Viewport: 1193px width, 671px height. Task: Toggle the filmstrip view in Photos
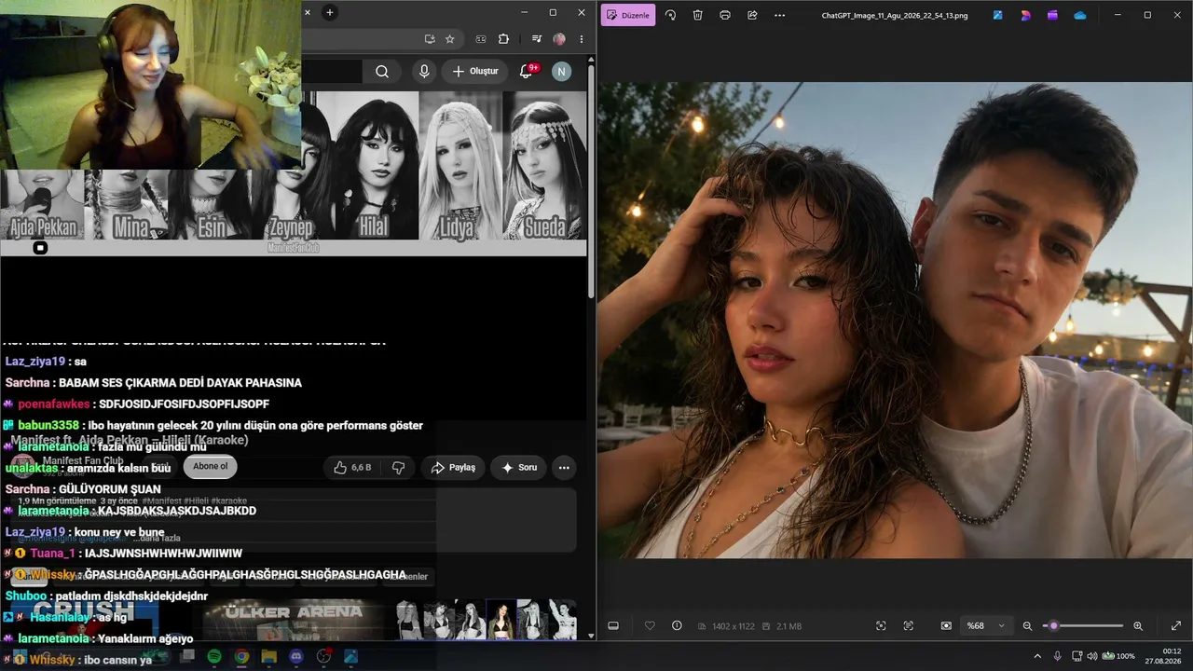[x=613, y=625]
